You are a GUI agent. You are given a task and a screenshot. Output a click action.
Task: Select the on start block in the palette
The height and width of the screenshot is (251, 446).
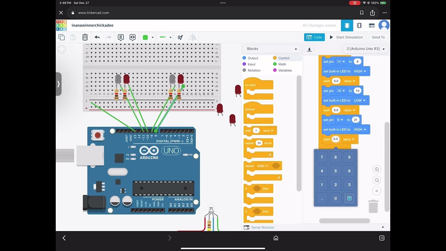pos(258,89)
